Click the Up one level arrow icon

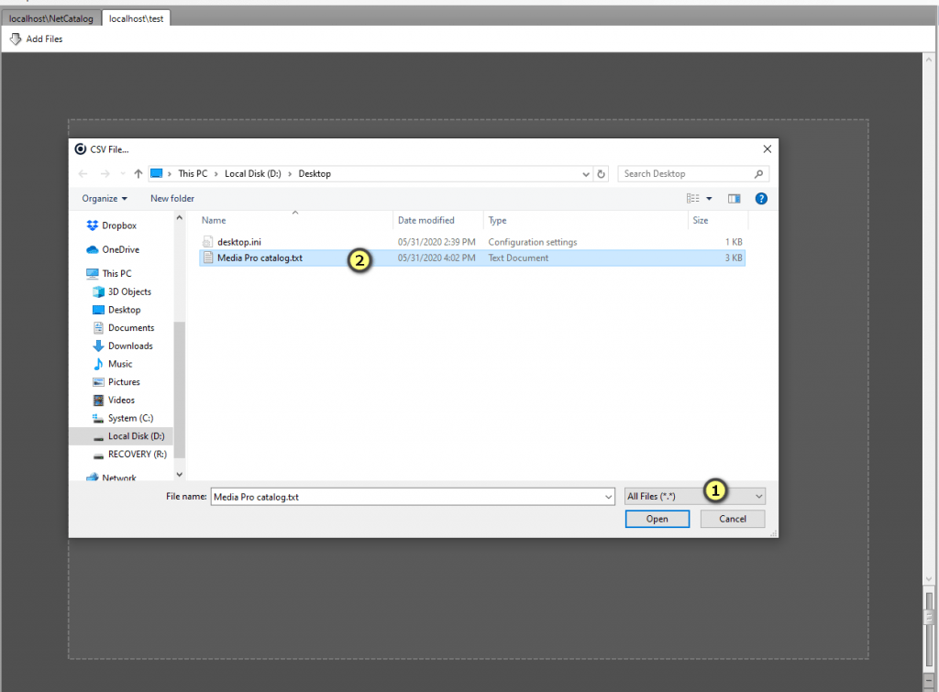tap(138, 174)
